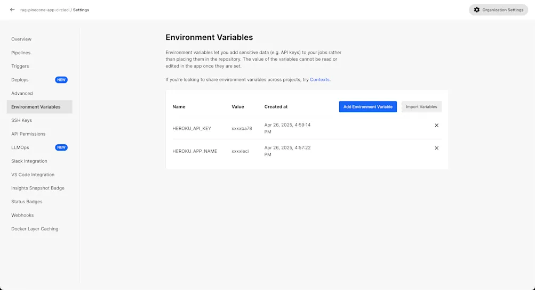The width and height of the screenshot is (535, 290).
Task: Click the HEROKU_API_KEY variable name
Action: click(x=191, y=128)
